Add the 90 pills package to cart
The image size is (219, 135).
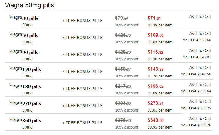click(200, 50)
